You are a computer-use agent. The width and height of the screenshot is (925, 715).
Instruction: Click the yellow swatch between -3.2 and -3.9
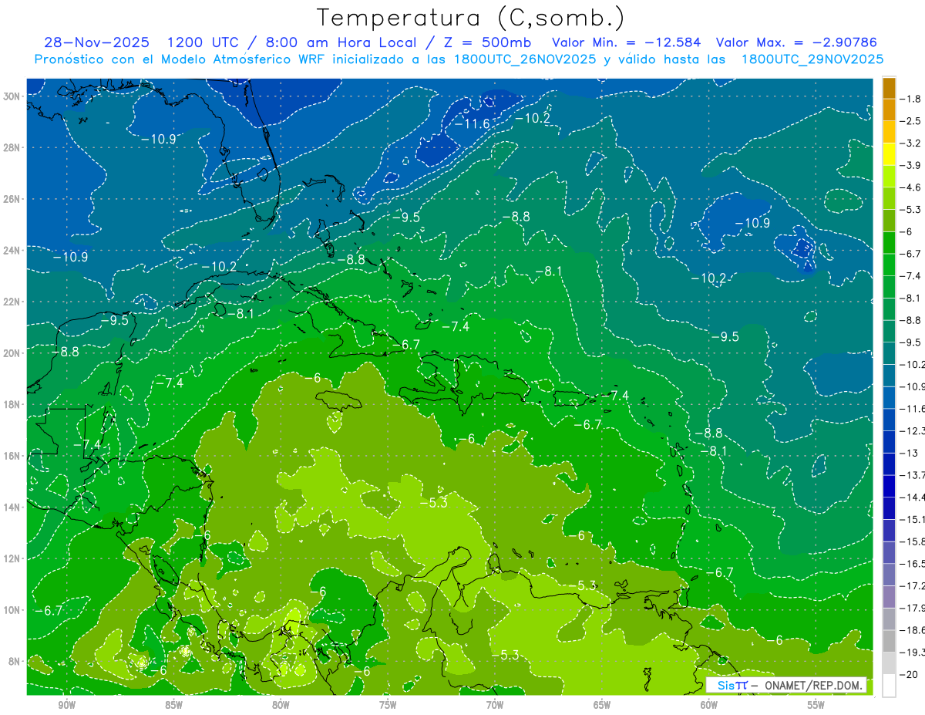point(889,154)
